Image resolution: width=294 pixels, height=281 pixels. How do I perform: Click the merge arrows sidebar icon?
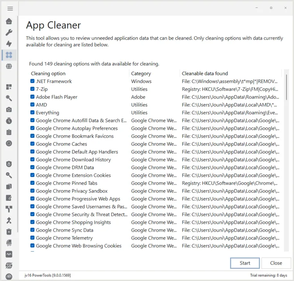coord(9,220)
